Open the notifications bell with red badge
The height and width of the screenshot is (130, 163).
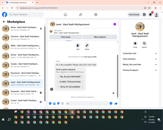coord(150,15)
